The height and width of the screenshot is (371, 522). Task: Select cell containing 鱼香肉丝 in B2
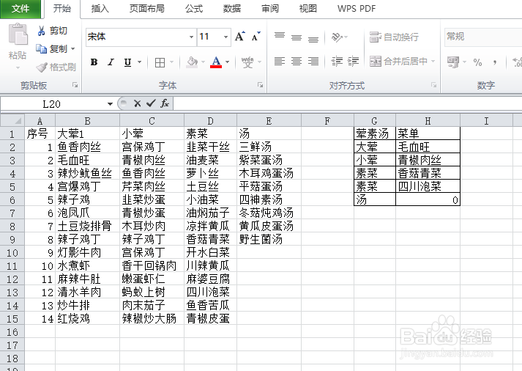click(x=88, y=147)
